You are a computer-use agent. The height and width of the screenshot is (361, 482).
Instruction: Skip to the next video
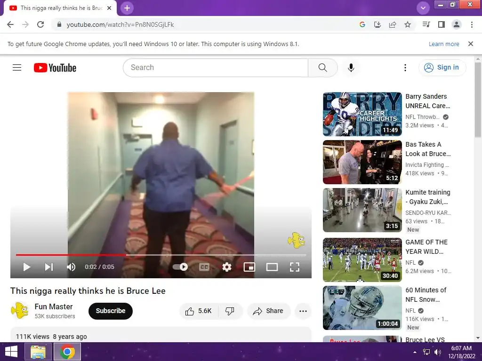(49, 267)
